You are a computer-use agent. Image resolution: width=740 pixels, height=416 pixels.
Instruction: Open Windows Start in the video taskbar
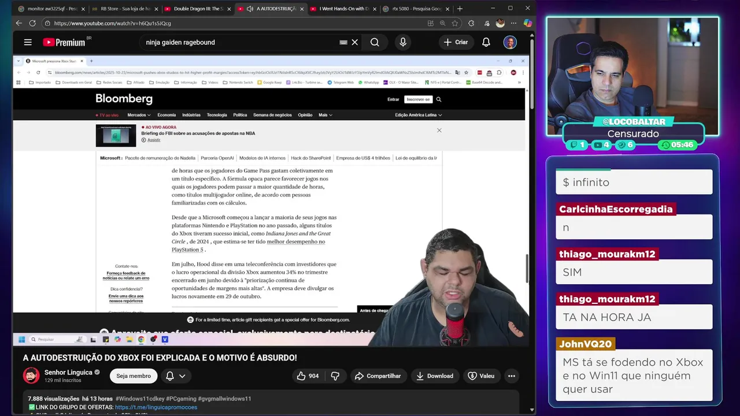coord(21,339)
